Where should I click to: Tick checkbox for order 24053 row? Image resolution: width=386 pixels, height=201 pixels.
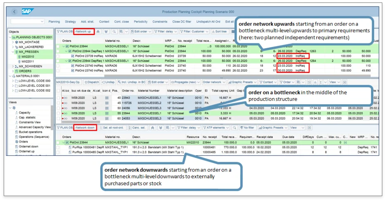[58, 119]
